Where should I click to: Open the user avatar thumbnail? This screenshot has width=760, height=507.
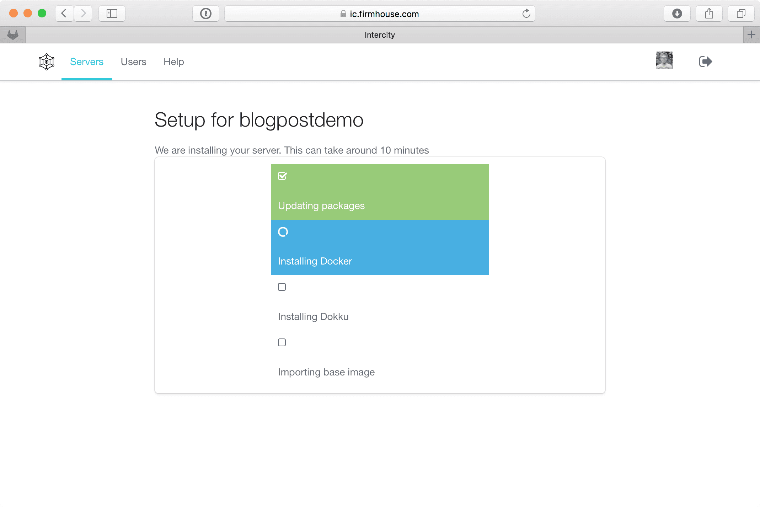[664, 60]
